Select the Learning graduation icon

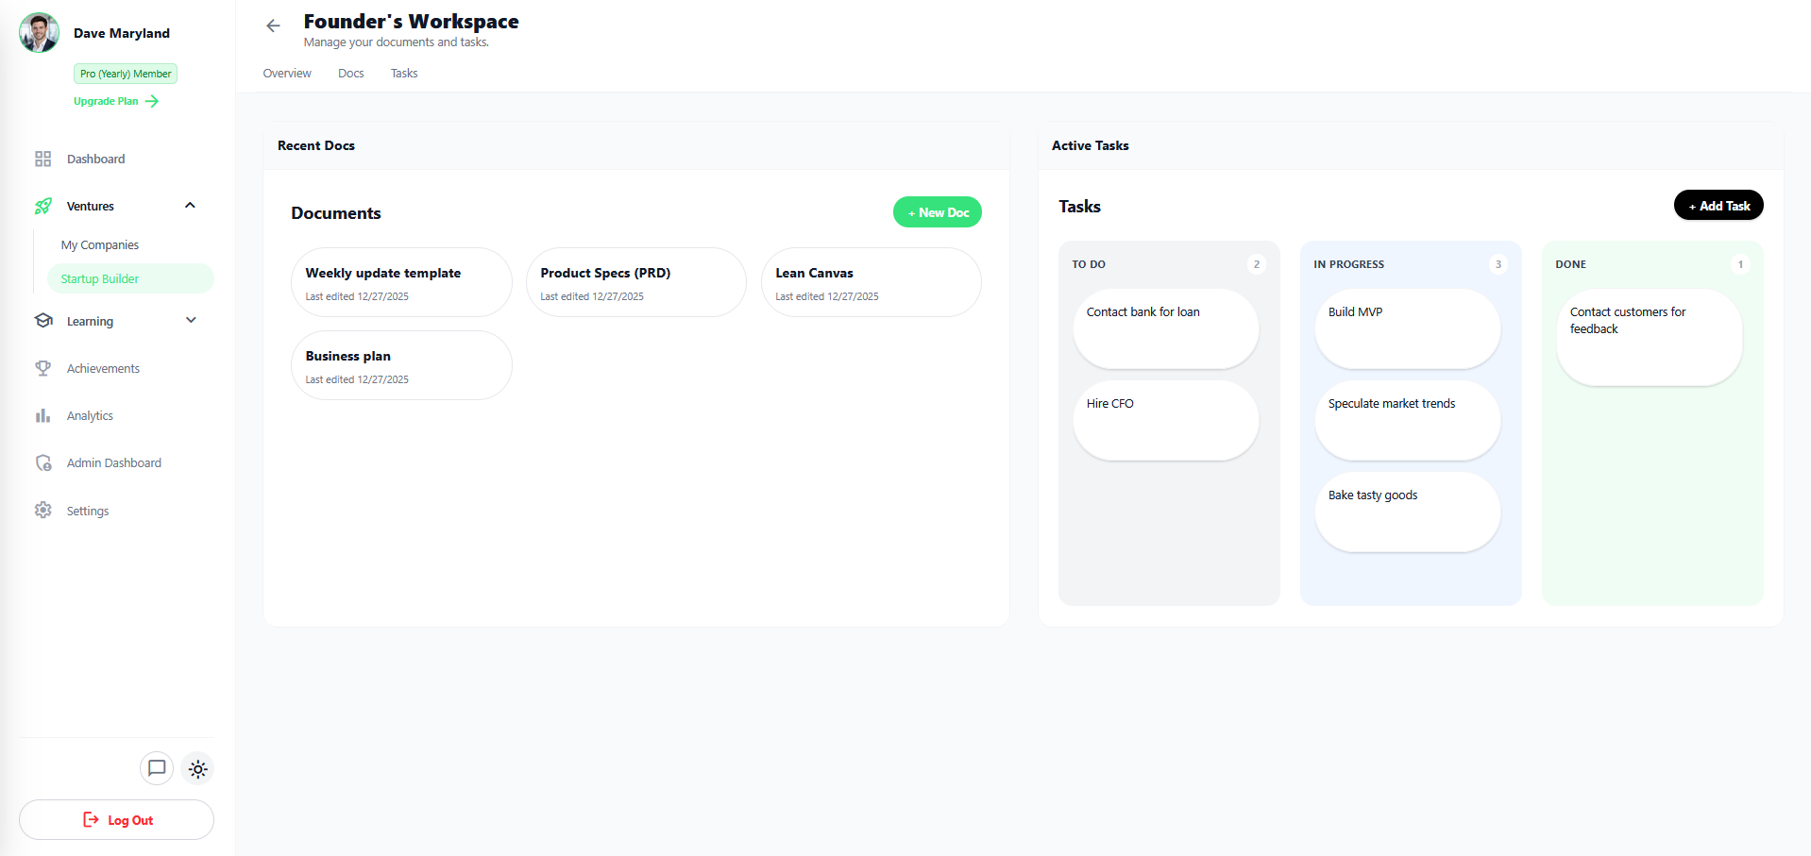point(43,321)
